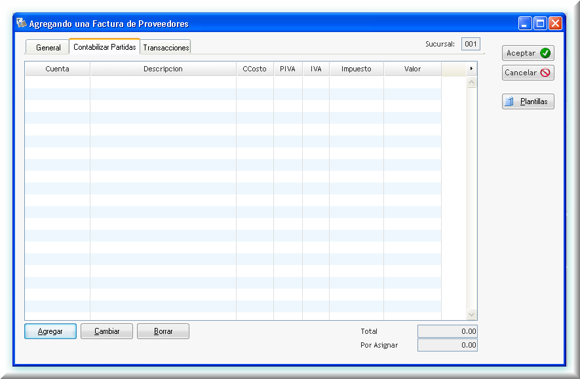Delete entry with the Borrar button

point(163,331)
